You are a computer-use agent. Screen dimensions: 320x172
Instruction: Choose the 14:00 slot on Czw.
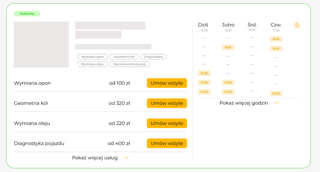click(x=276, y=93)
